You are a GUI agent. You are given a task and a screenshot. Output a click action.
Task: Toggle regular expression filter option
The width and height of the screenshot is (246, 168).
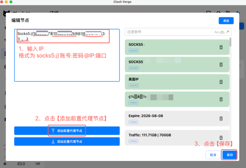(227, 32)
